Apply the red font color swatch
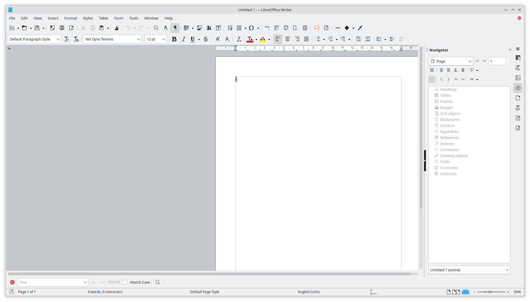Viewport: 530px width, 302px height. click(250, 39)
